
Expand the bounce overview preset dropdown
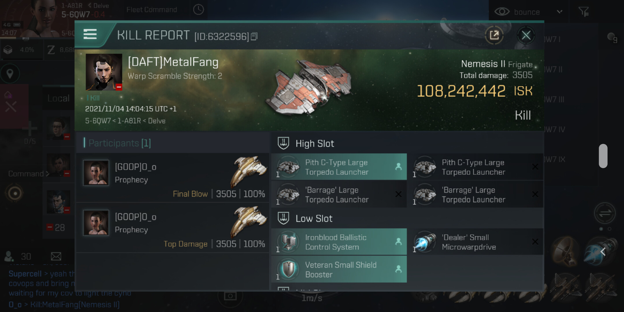[x=560, y=12]
